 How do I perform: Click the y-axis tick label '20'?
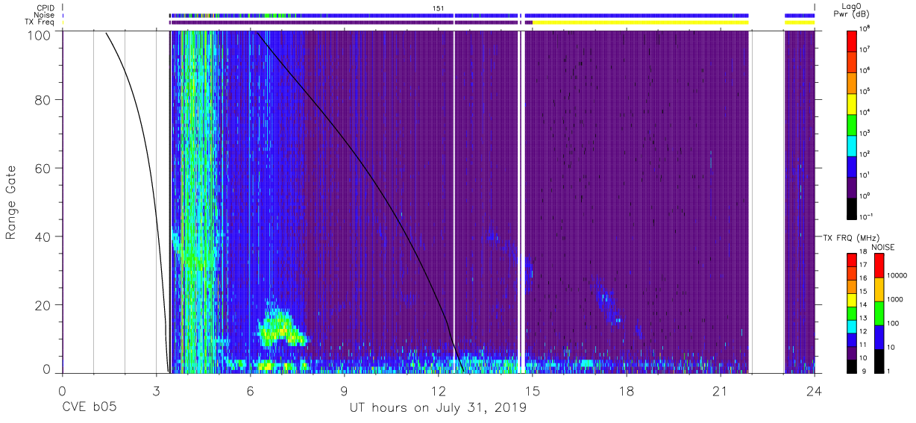point(43,305)
